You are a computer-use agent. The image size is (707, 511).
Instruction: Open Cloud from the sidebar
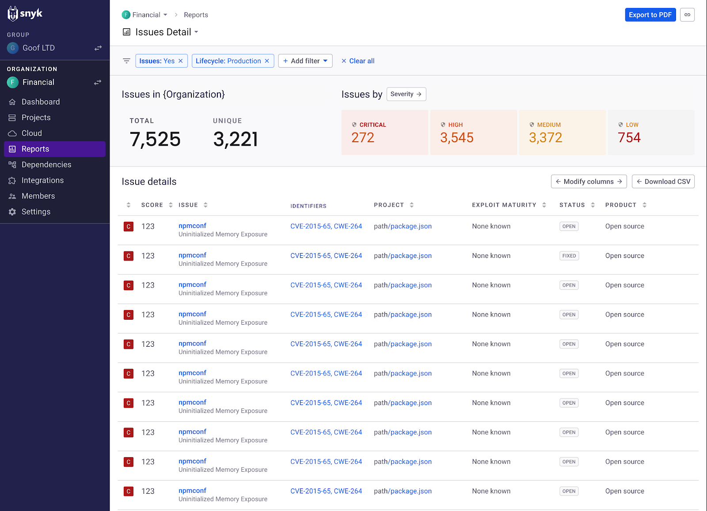point(55,133)
